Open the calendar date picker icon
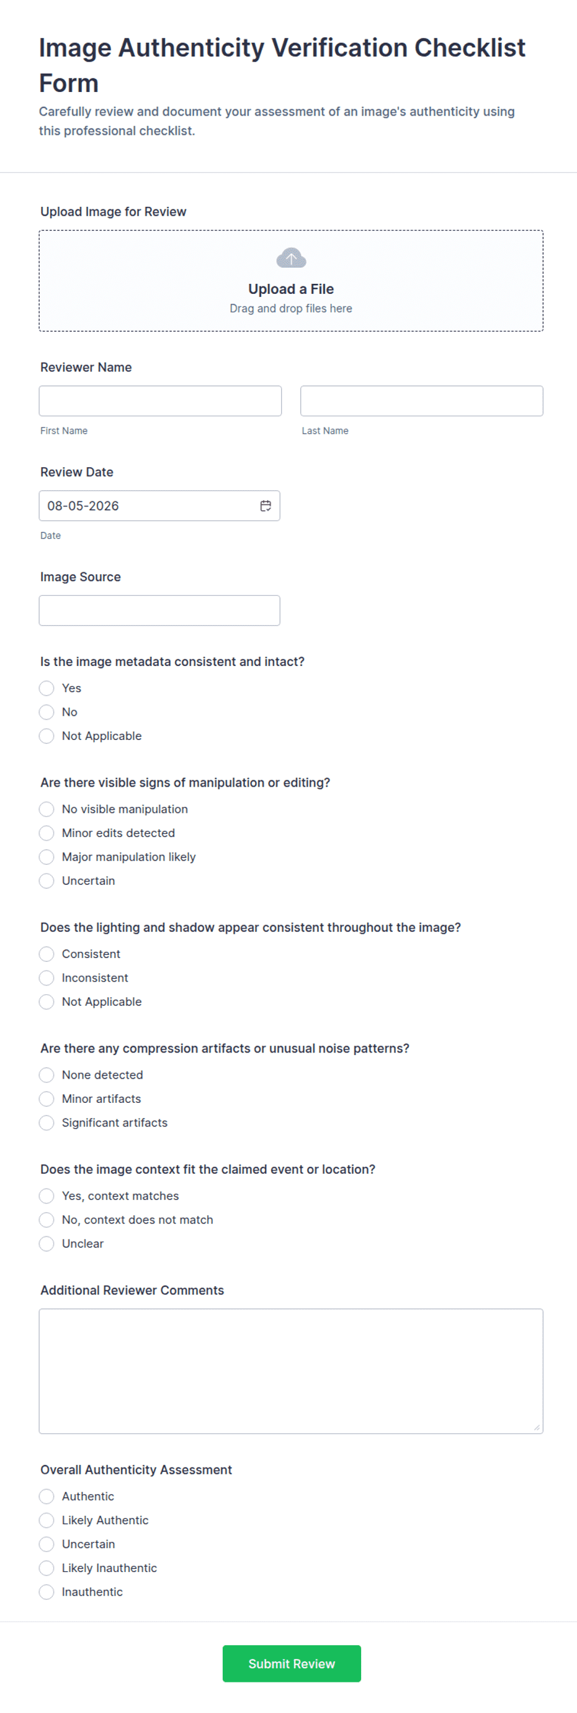 266,506
